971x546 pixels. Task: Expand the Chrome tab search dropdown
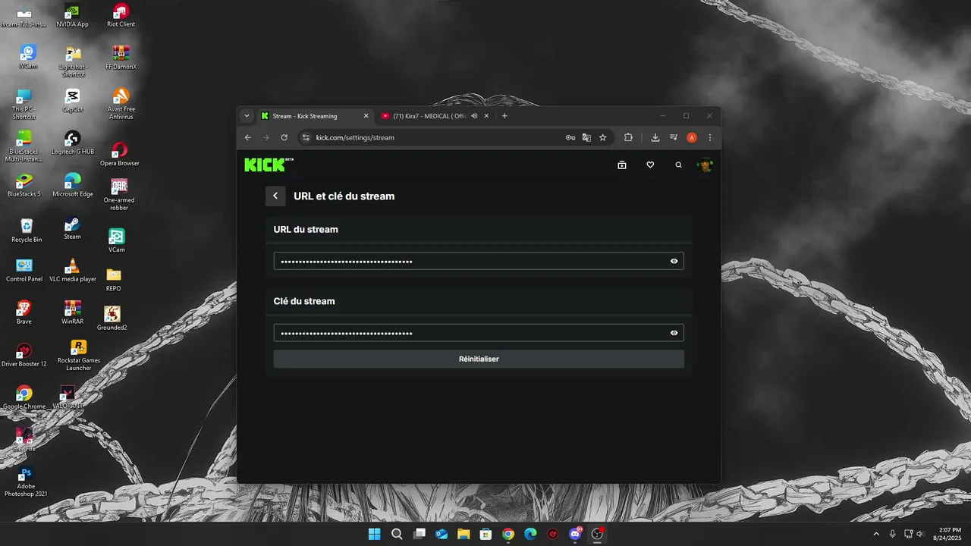pyautogui.click(x=247, y=116)
